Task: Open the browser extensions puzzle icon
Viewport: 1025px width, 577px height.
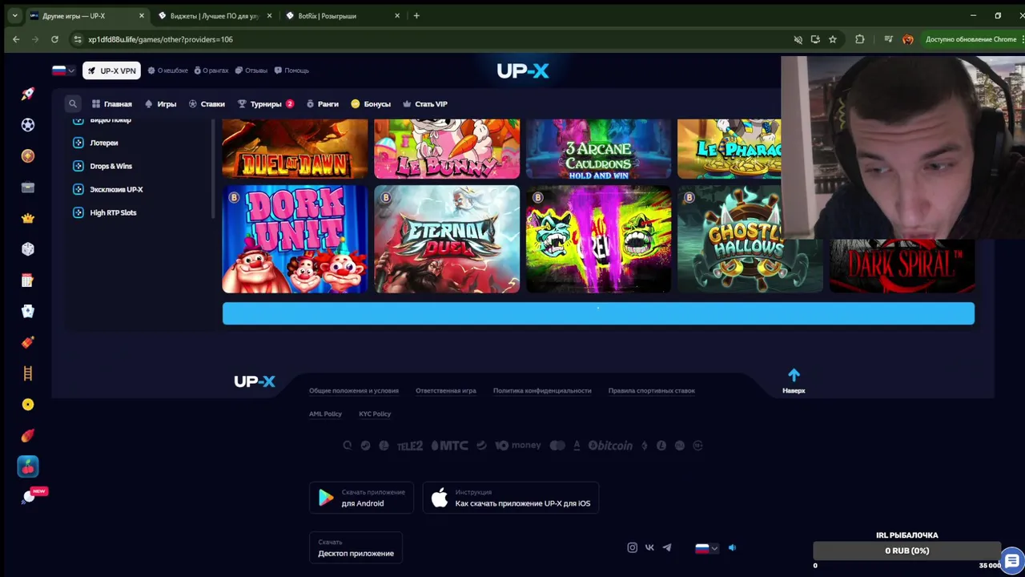Action: (860, 39)
